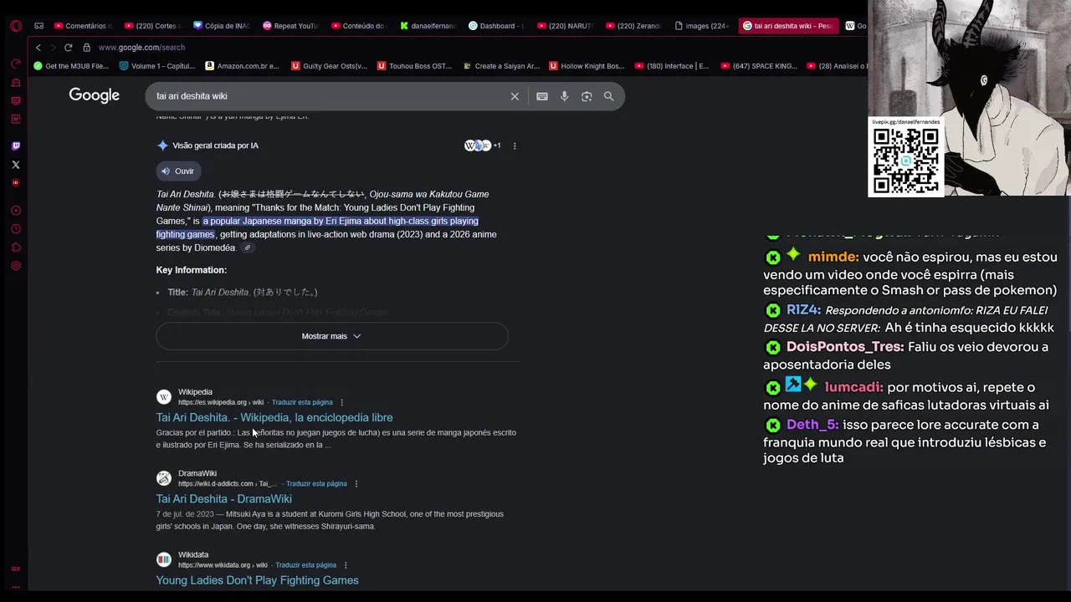
Task: Open the Amazon.com.br bookmark
Action: (x=243, y=66)
